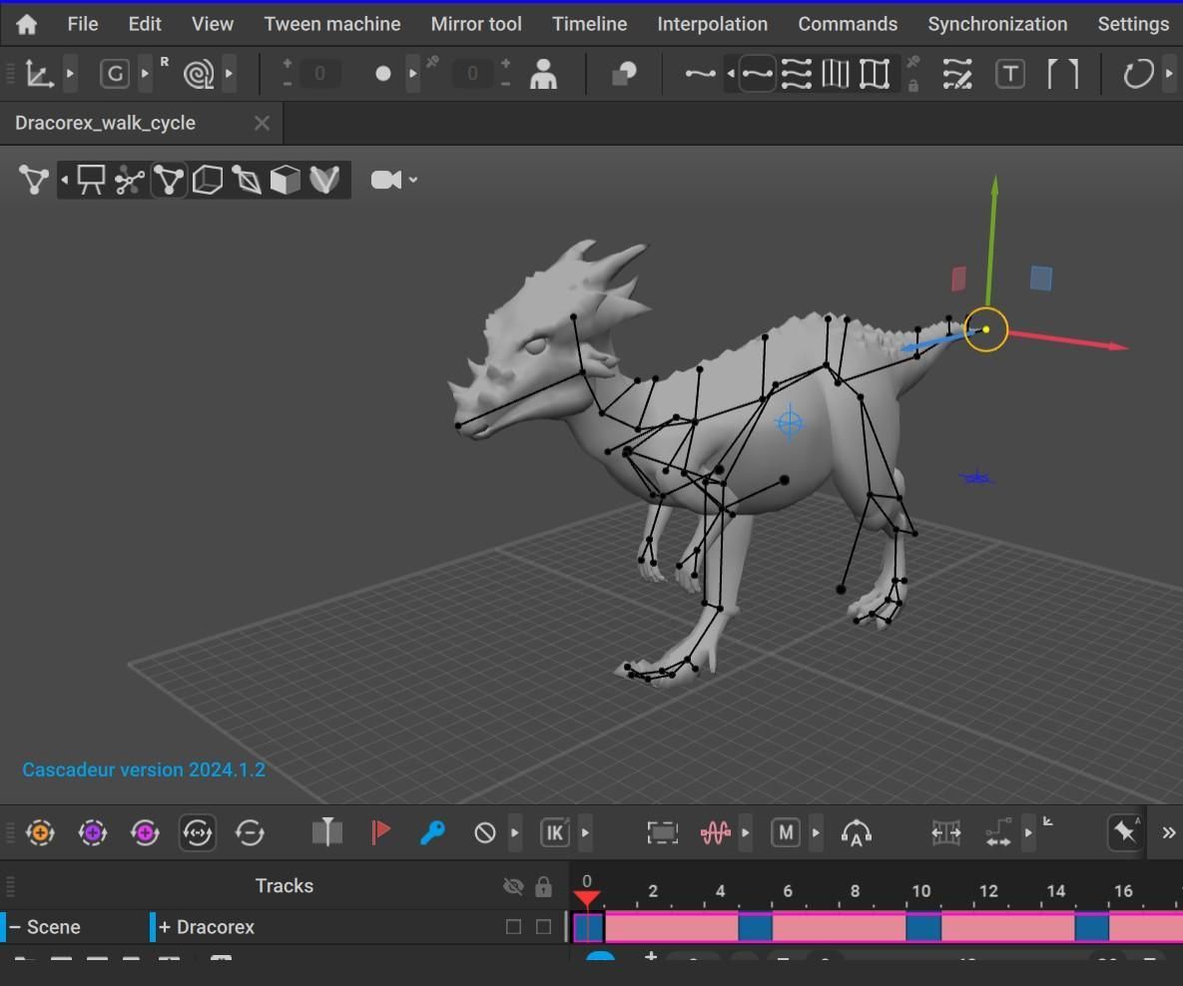Select the key/keyframe tool with blue key icon
The width and height of the screenshot is (1183, 986).
(x=432, y=832)
